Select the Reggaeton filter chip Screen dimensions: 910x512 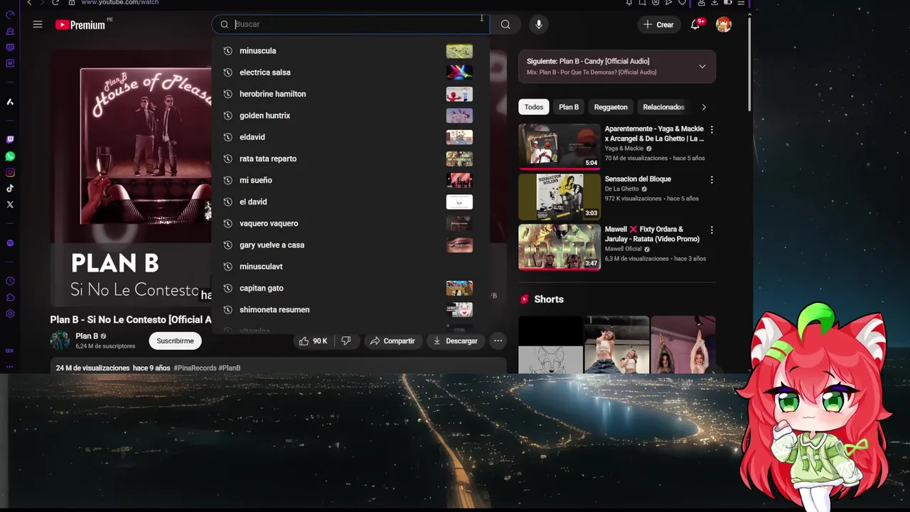(611, 107)
